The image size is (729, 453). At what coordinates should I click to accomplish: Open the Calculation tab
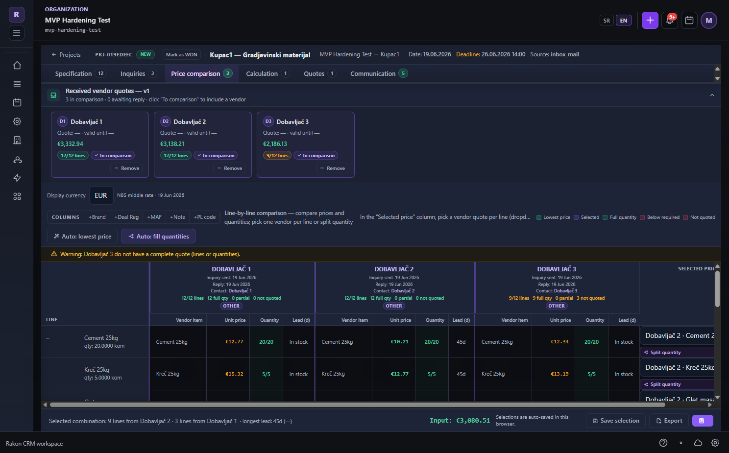click(267, 74)
